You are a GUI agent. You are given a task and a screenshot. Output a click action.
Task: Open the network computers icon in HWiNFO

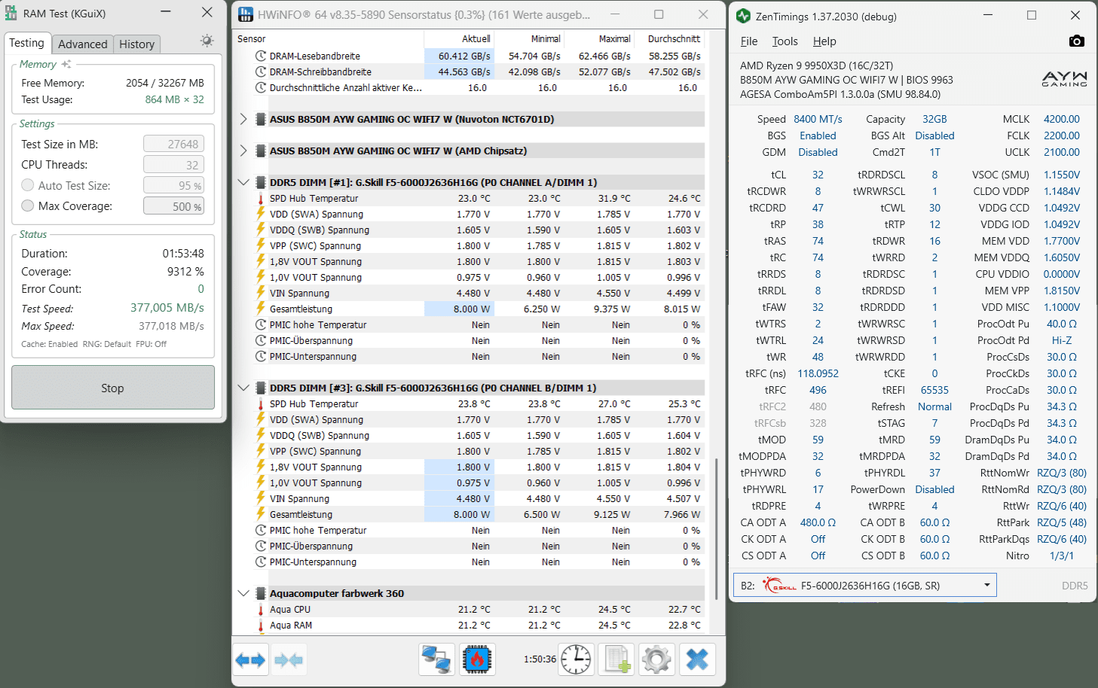pyautogui.click(x=437, y=659)
